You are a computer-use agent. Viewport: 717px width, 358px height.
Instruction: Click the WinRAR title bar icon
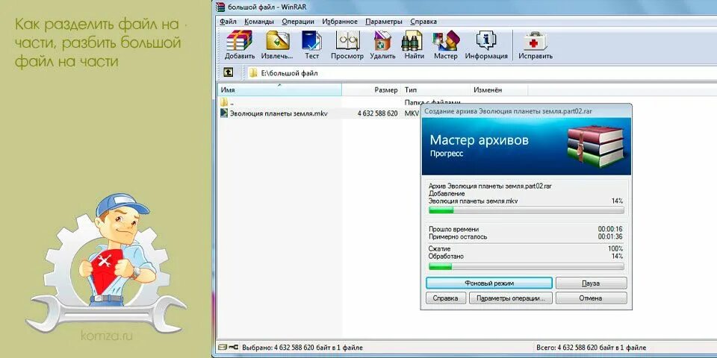coord(220,7)
